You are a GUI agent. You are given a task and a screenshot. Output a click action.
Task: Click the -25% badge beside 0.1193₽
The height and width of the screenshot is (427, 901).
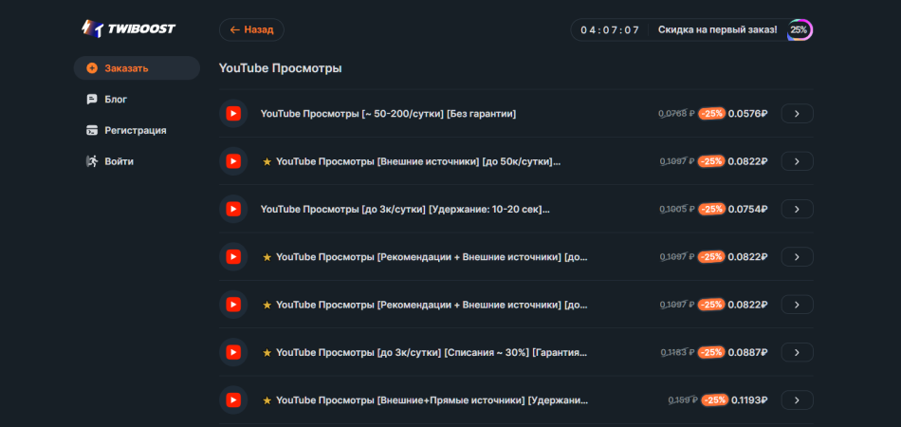click(715, 400)
